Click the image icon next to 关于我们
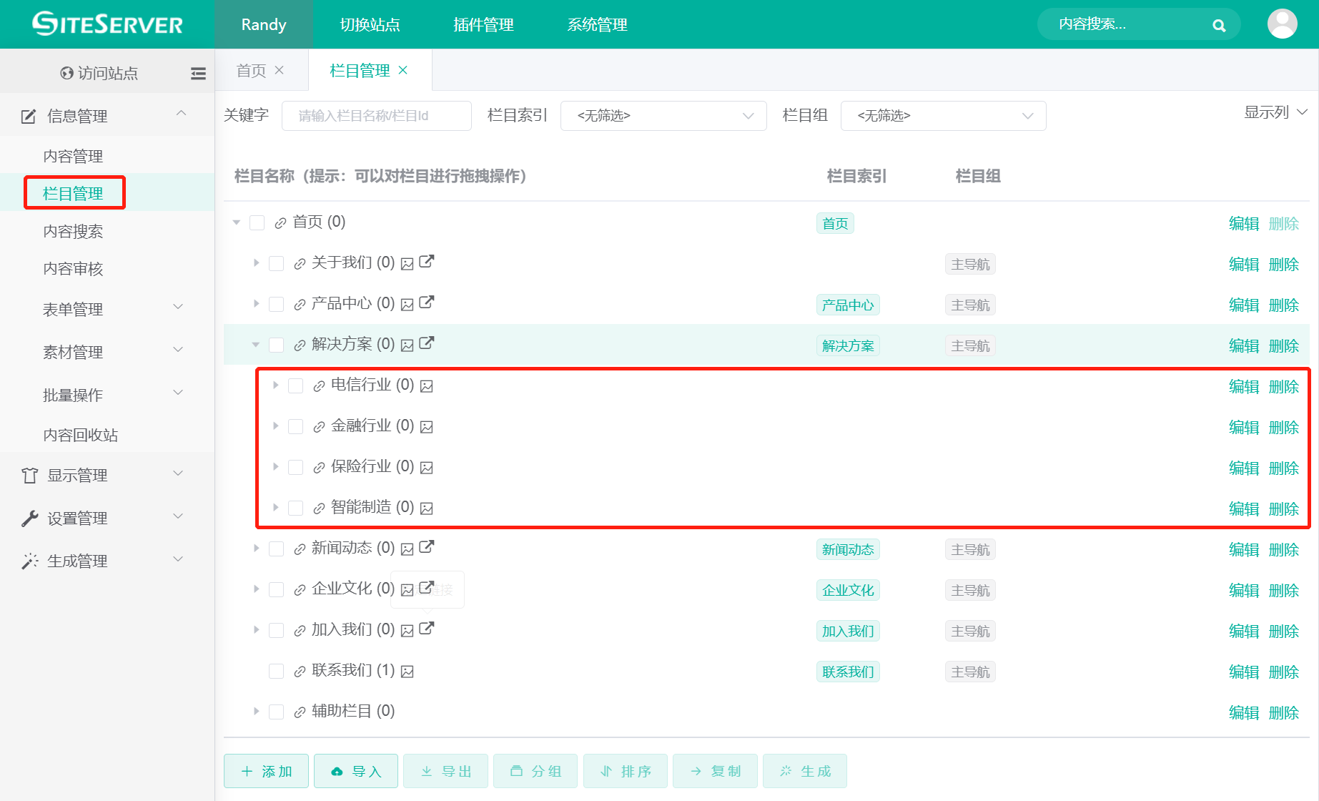This screenshot has height=801, width=1319. [x=407, y=263]
